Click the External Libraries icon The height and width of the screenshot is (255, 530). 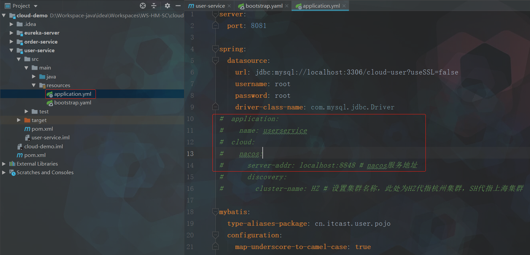[x=12, y=164]
